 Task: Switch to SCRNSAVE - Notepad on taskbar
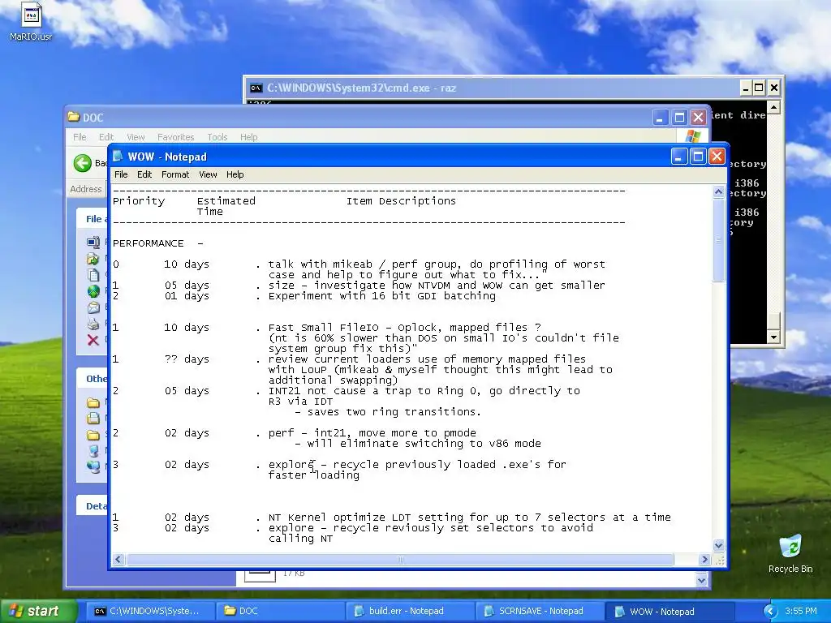539,611
